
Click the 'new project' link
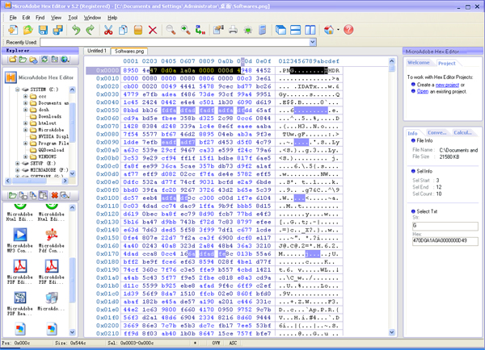[447, 85]
